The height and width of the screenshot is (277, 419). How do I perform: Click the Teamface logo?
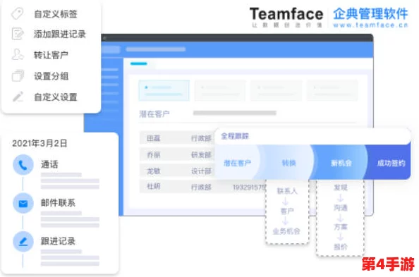point(286,14)
